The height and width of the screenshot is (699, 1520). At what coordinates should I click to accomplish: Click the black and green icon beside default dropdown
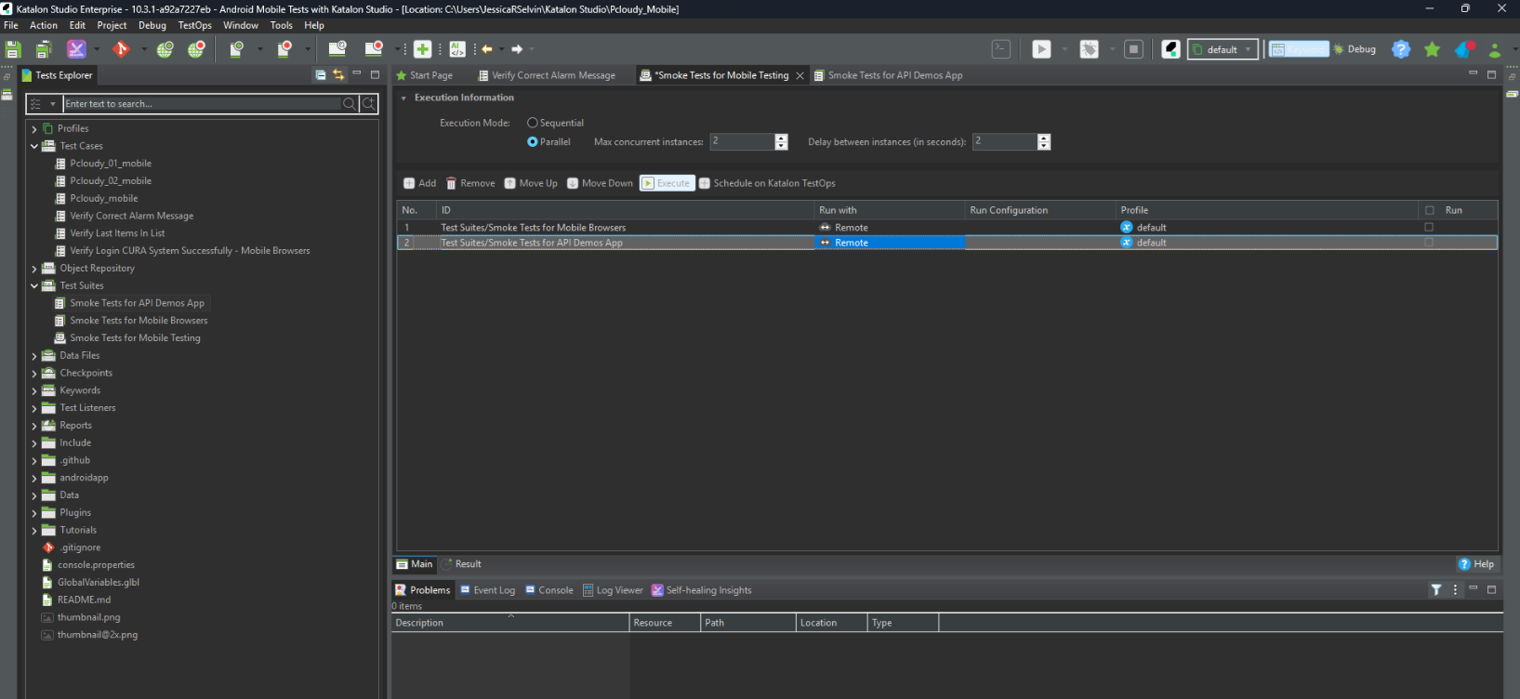(1171, 49)
